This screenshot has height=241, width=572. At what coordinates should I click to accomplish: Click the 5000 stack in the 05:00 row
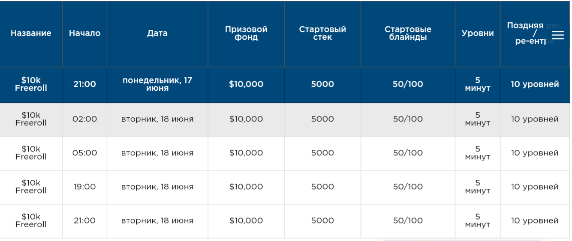[322, 153]
